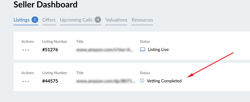Viewport: 250px width, 102px height.
Task: Click the Listing Number label in second listing
Action: [x=55, y=73]
